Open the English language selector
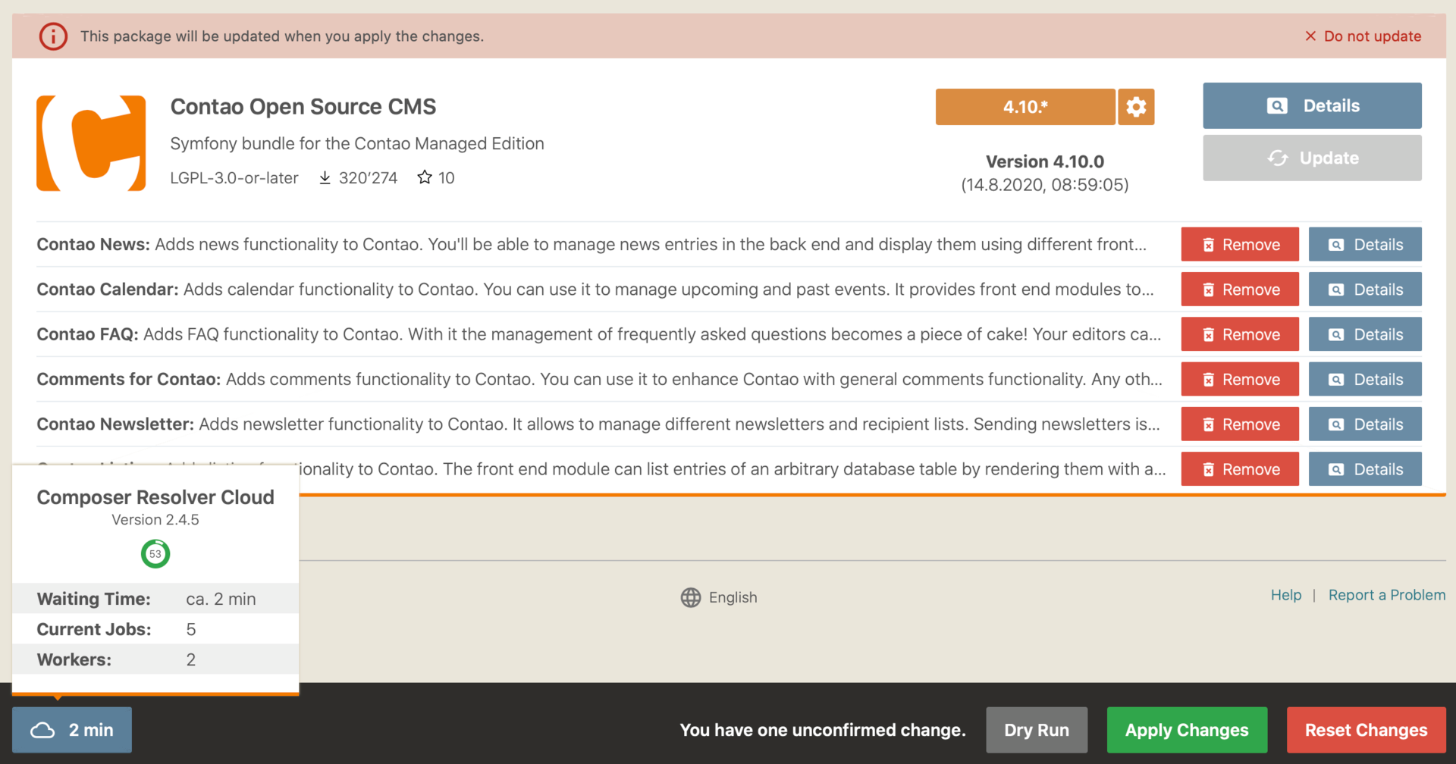1456x764 pixels. click(x=719, y=597)
